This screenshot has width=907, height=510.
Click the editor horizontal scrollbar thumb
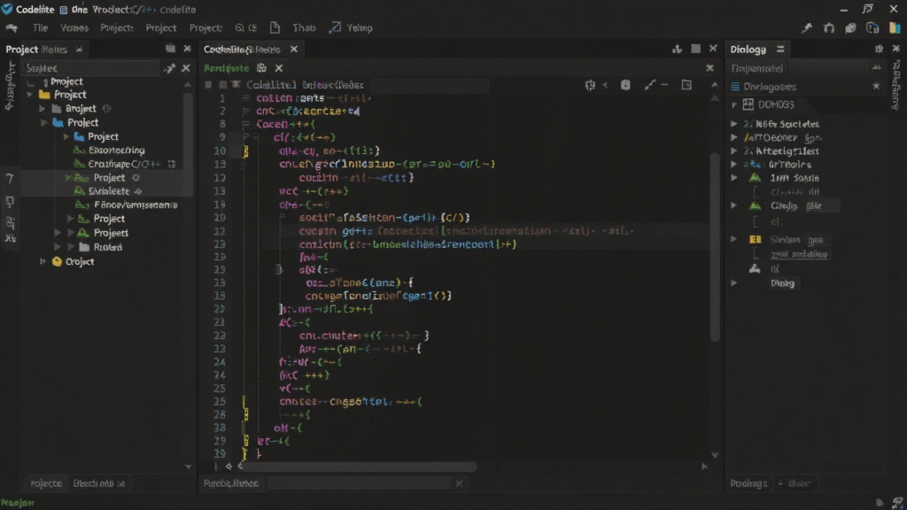tap(358, 466)
